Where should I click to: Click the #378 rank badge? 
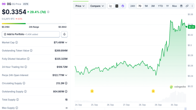pyautogui.click(x=26, y=4)
